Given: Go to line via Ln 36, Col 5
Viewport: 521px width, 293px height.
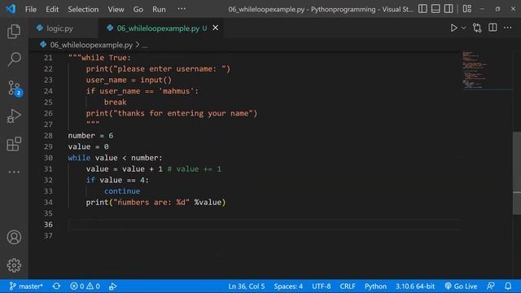Looking at the screenshot, I should (x=247, y=286).
